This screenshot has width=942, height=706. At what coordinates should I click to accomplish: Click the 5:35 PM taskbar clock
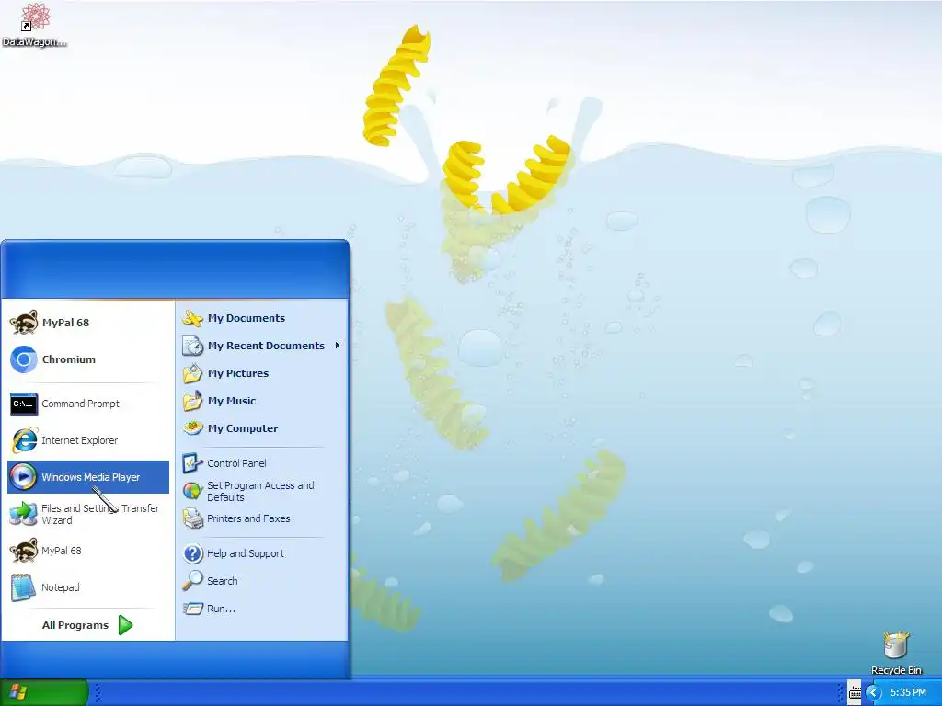point(908,693)
